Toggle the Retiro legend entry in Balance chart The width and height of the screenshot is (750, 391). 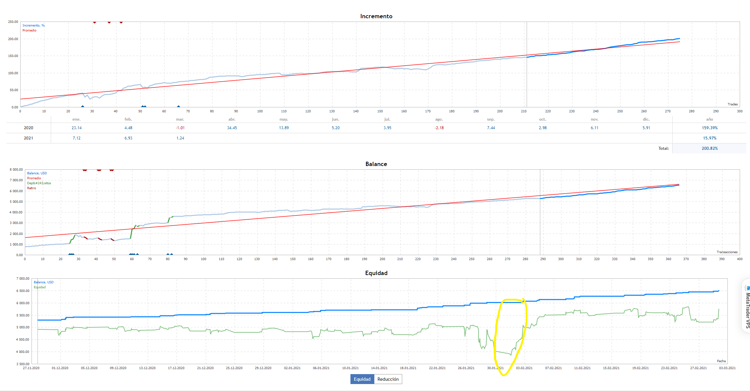(x=32, y=188)
